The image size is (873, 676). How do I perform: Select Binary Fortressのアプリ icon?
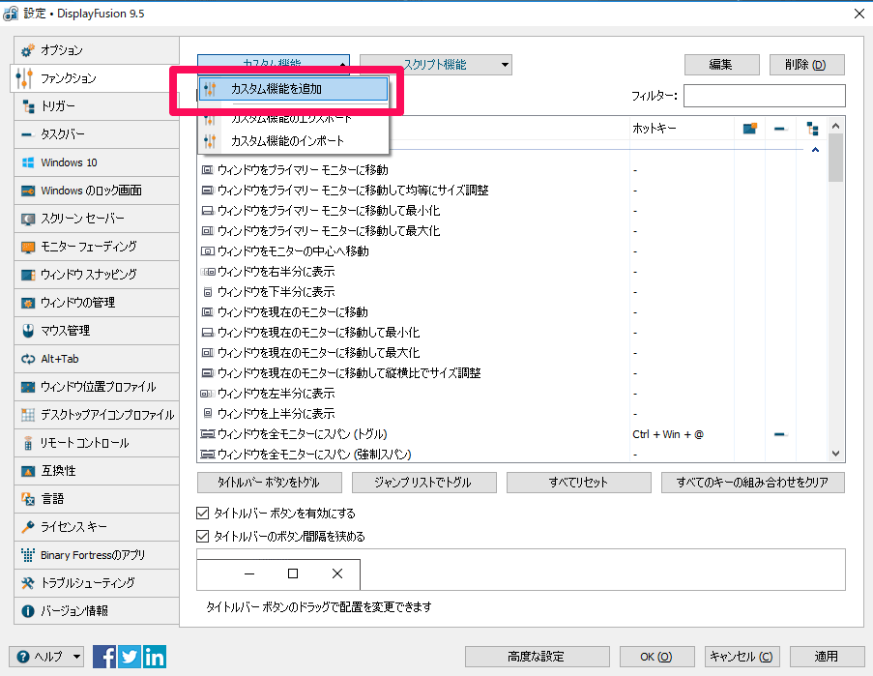(28, 555)
